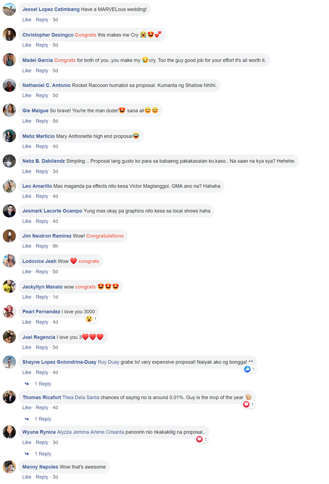Open the tagged Thea Dela Santa profile
This screenshot has height=484, width=329.
(x=81, y=398)
